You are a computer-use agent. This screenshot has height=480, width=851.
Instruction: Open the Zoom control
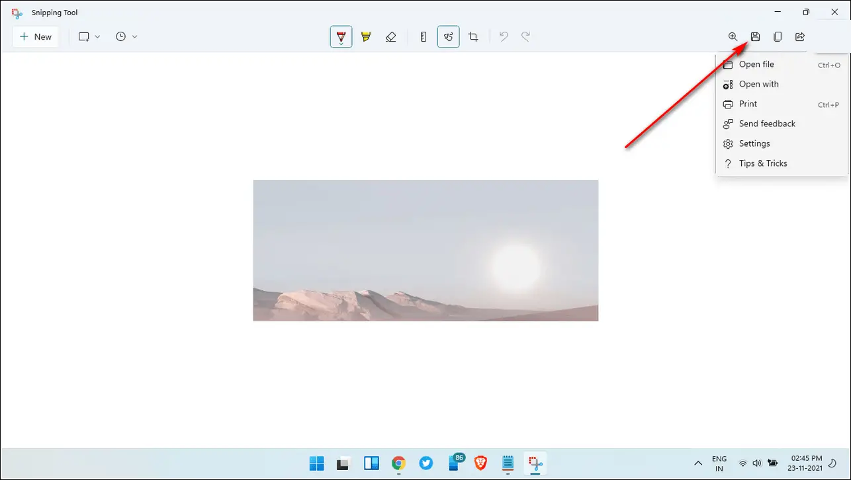point(733,37)
